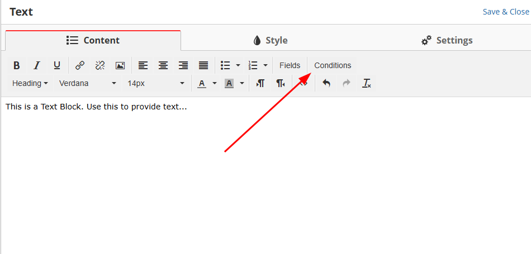Insert a hyperlink with the link icon
Image resolution: width=531 pixels, height=254 pixels.
pyautogui.click(x=79, y=65)
